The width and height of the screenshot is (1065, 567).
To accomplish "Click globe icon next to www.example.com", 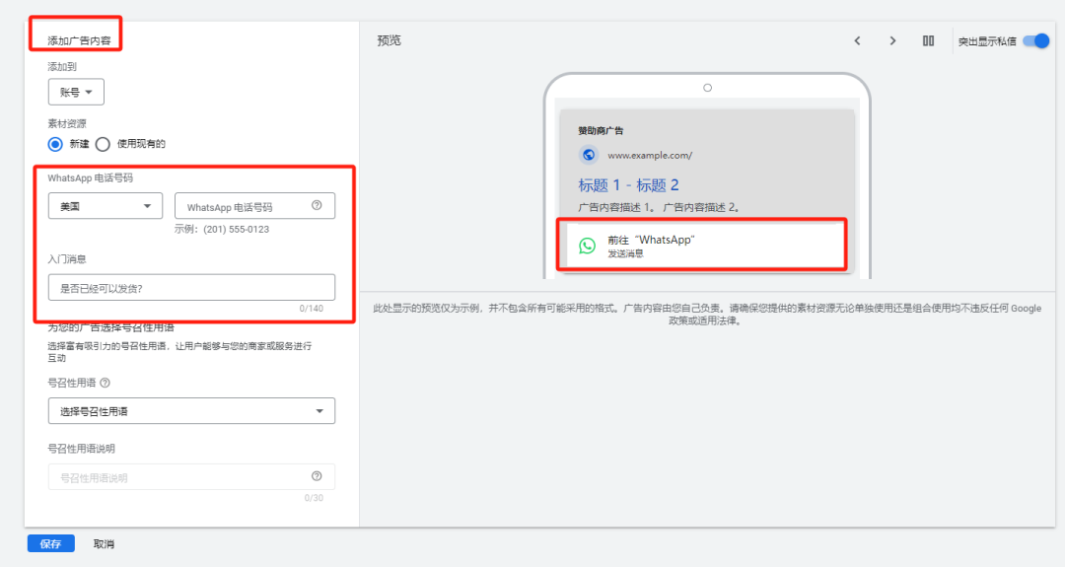I will [589, 155].
